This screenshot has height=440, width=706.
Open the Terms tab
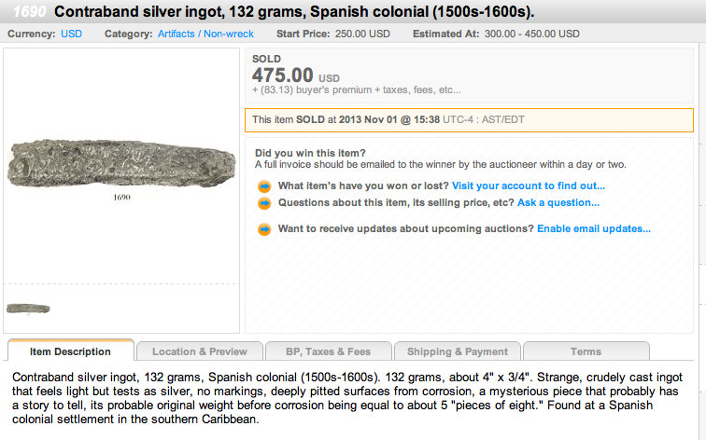click(586, 351)
